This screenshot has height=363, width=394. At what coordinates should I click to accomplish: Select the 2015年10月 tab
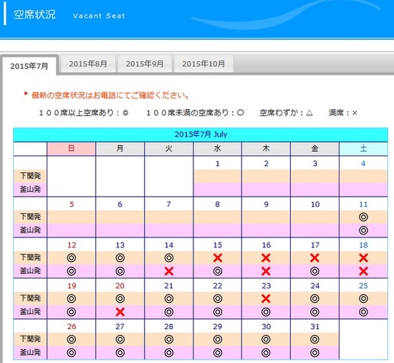[203, 64]
